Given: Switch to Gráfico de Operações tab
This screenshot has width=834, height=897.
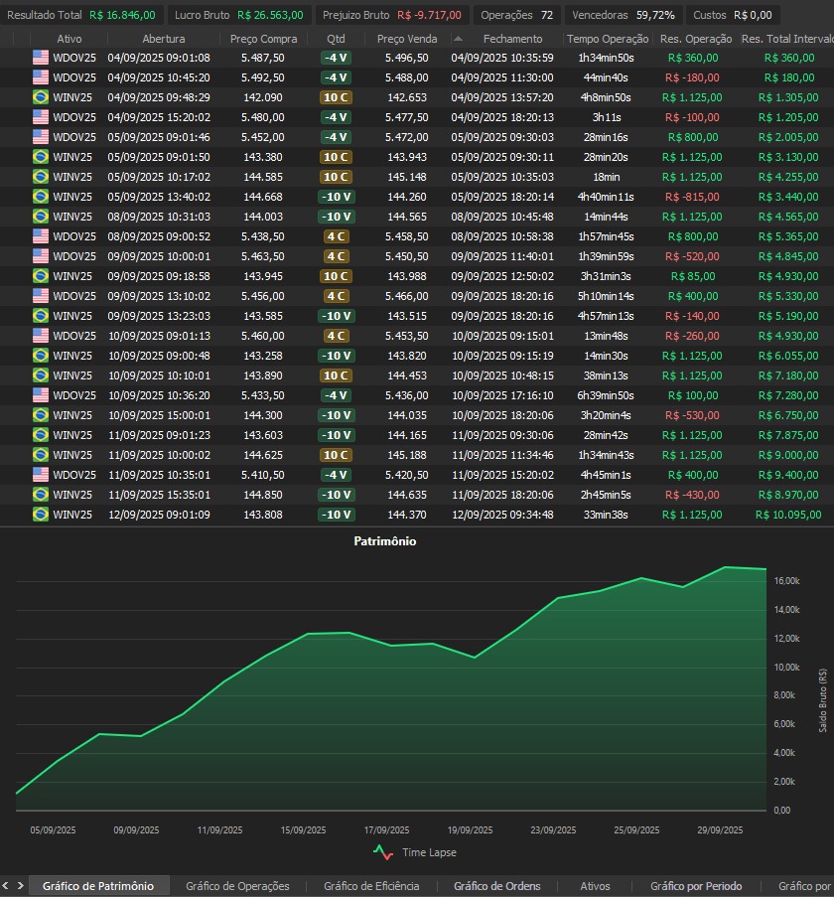Looking at the screenshot, I should (x=237, y=886).
